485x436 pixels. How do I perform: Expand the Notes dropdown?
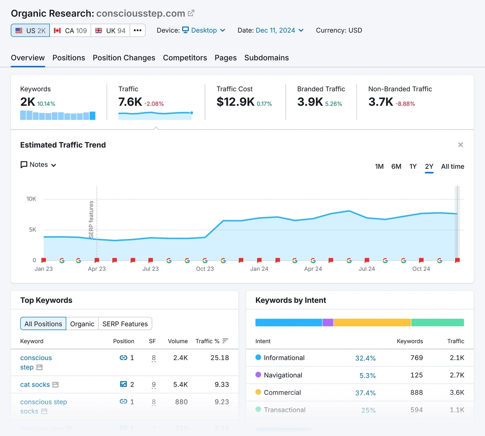click(x=38, y=165)
